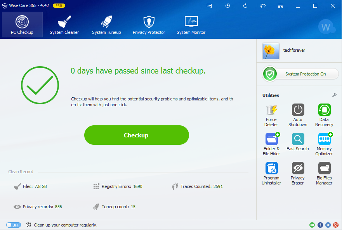Open the feedback message icon in title bar
The height and width of the screenshot is (230, 342).
(x=209, y=6)
